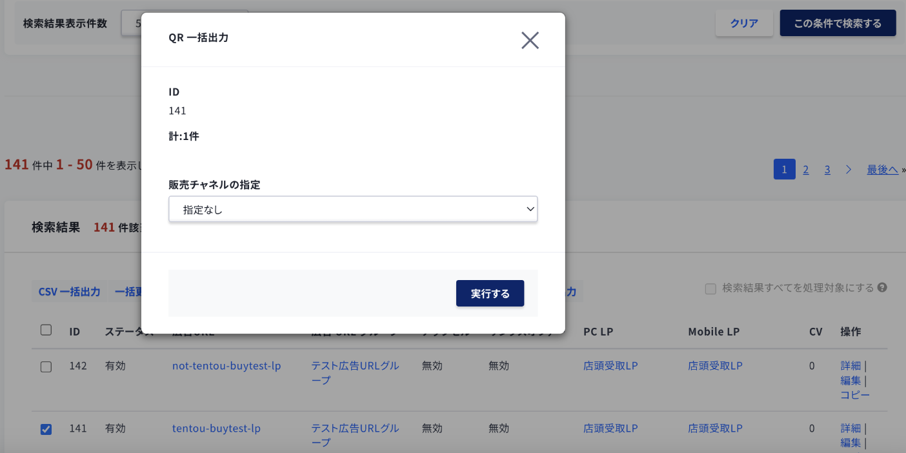Viewport: 906px width, 453px height.
Task: Open テスト広告URLグループ link in row 142
Action: pyautogui.click(x=355, y=373)
